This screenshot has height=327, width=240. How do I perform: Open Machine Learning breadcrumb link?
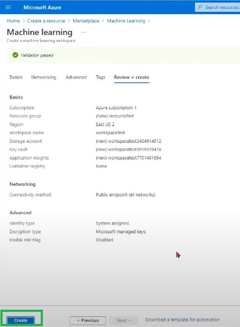point(126,21)
